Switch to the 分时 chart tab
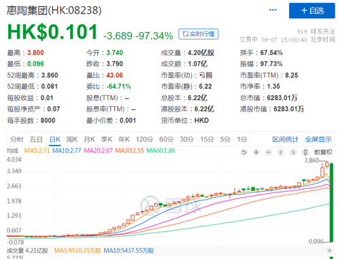Viewport: 340px width, 259px height. pyautogui.click(x=16, y=139)
